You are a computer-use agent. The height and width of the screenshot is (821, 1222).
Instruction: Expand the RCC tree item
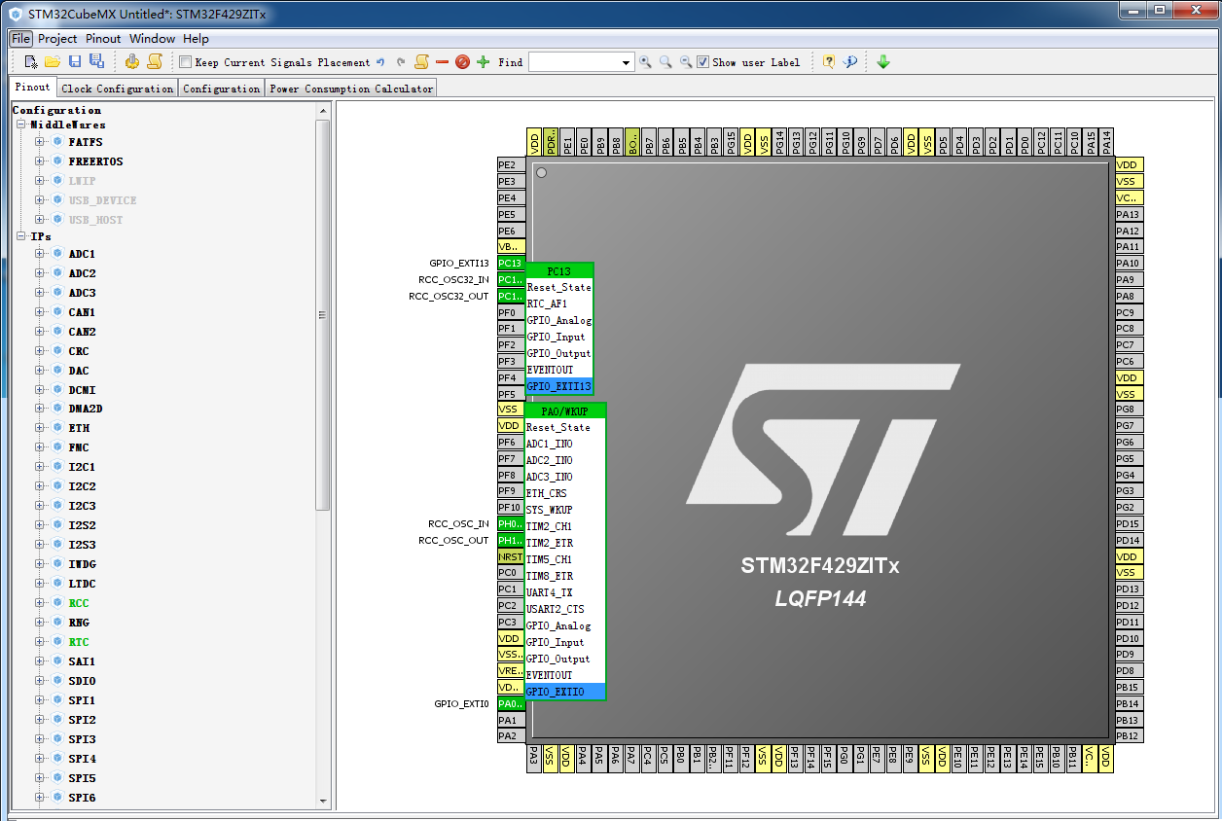40,603
